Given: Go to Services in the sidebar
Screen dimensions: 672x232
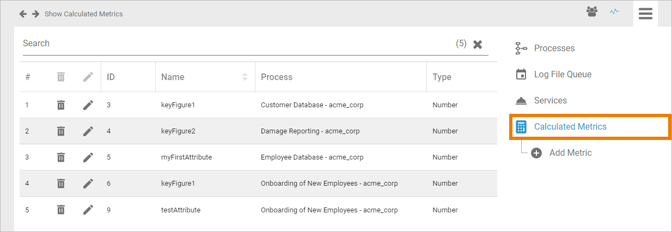Looking at the screenshot, I should (550, 101).
